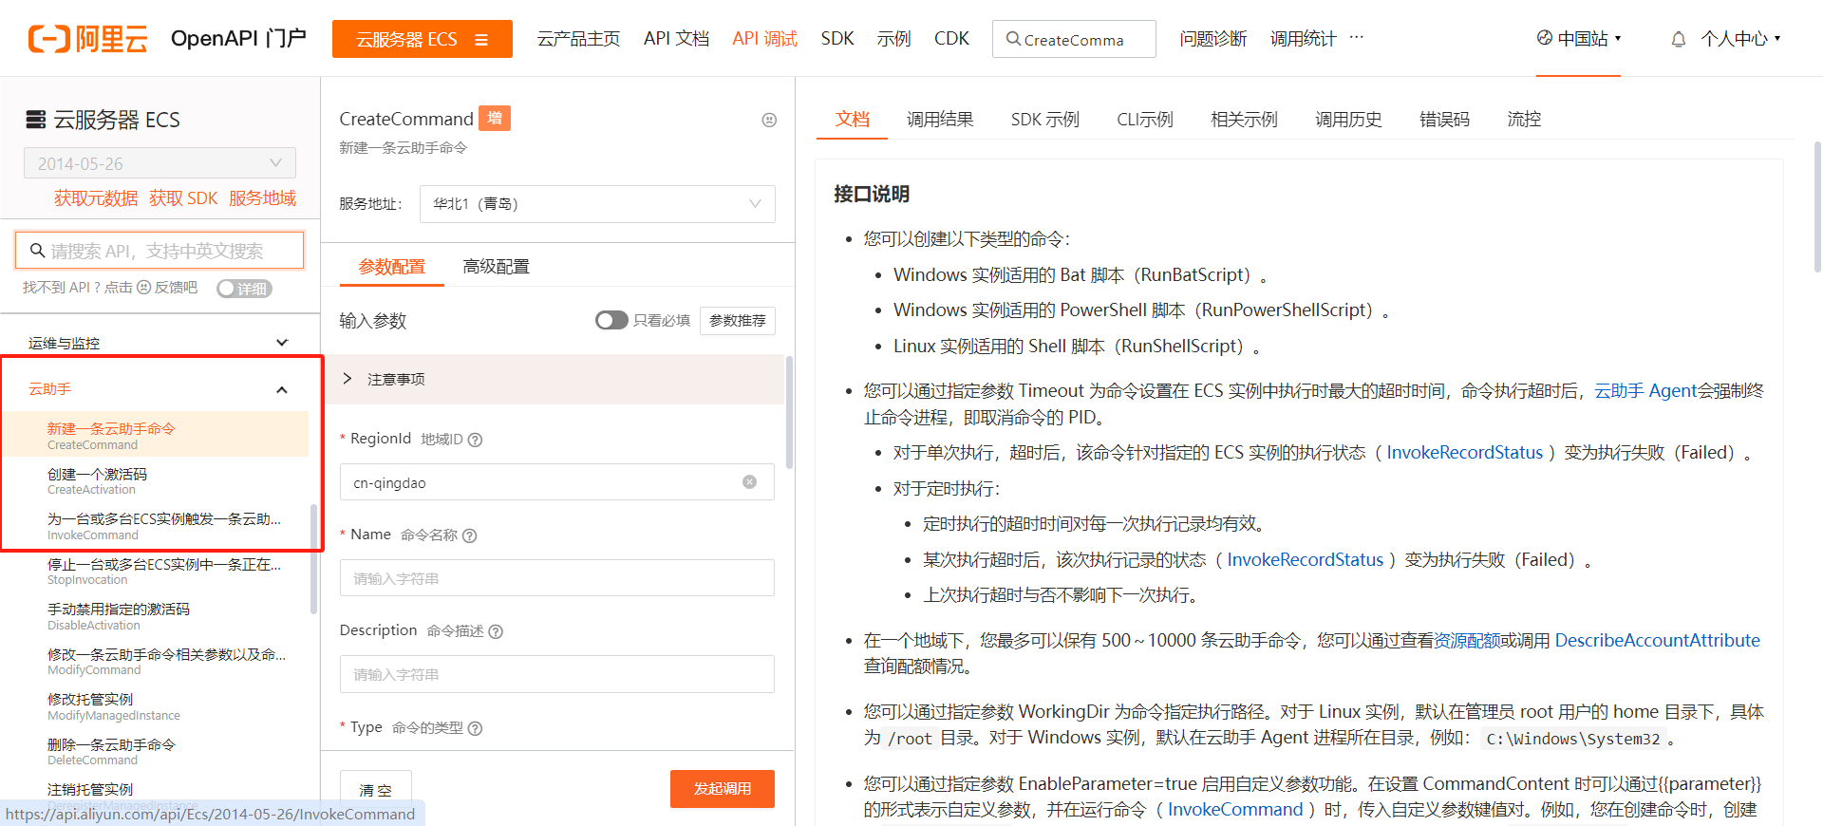1823x826 pixels.
Task: Open 示例 in top navigation
Action: [893, 39]
